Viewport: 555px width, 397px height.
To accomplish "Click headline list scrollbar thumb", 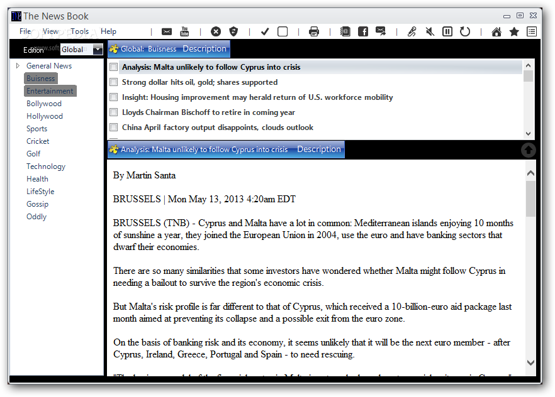I will (x=528, y=76).
